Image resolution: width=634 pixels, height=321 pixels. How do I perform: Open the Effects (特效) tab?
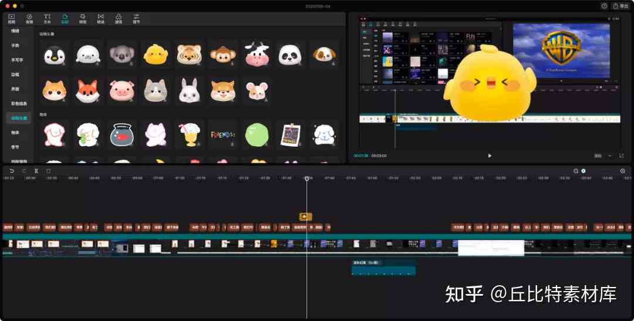[83, 19]
